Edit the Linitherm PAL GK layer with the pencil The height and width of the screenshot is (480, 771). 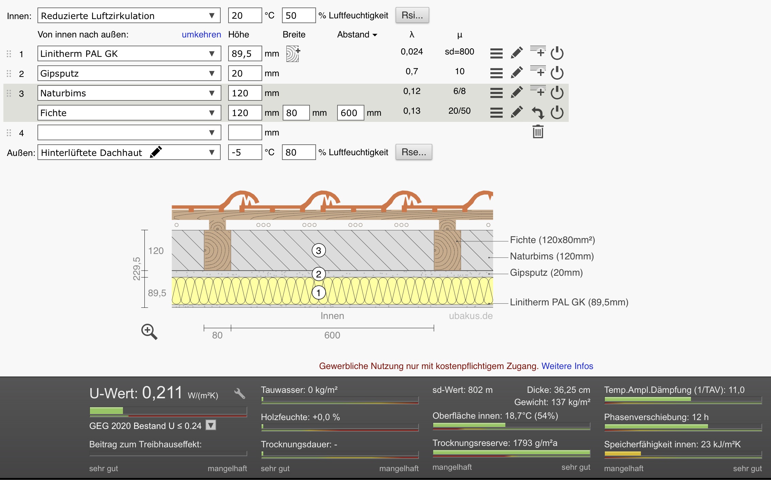point(517,53)
